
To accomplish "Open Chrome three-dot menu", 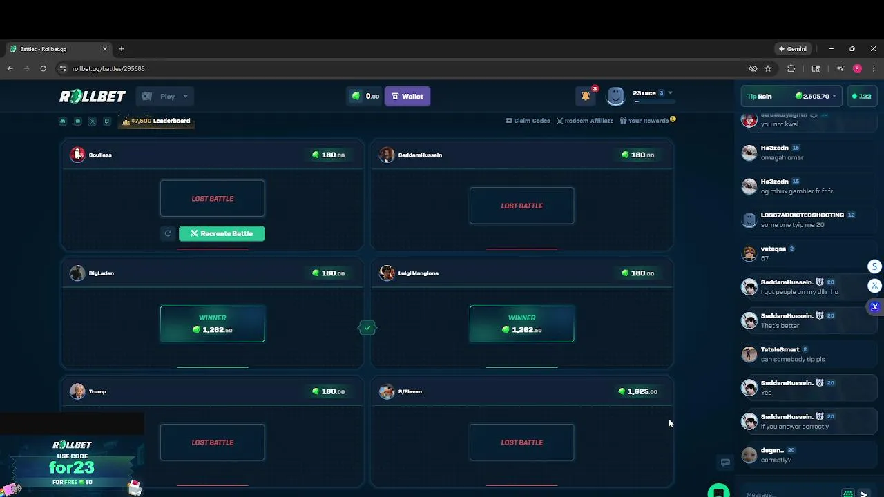I will pos(874,68).
